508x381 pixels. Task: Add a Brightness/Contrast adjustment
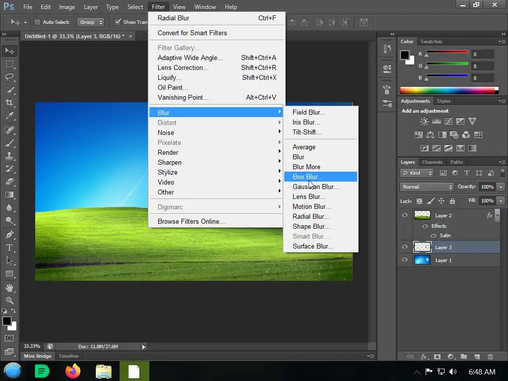pos(424,122)
